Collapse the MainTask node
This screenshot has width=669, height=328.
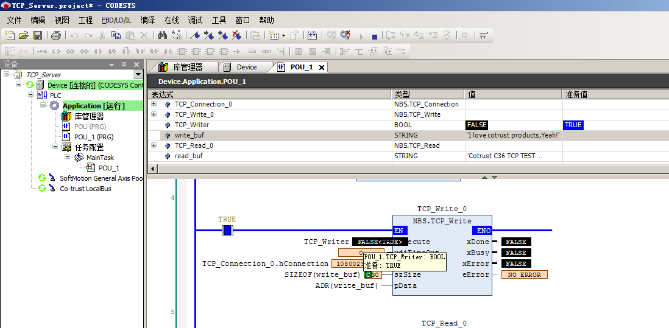[68, 157]
